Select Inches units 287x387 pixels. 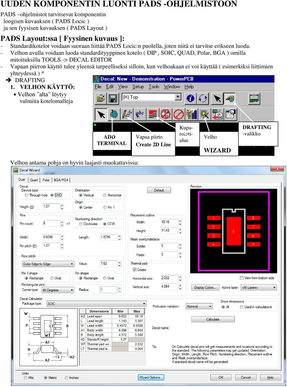tap(67, 378)
